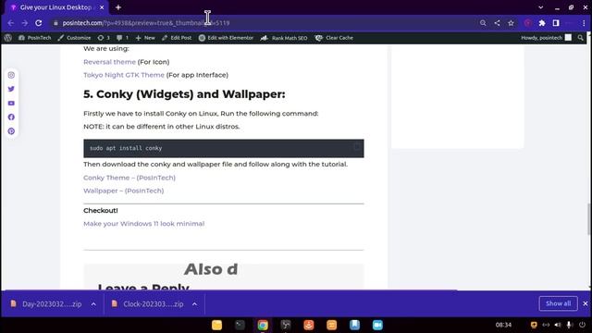Image resolution: width=592 pixels, height=333 pixels.
Task: Reload the page
Action: click(x=39, y=23)
